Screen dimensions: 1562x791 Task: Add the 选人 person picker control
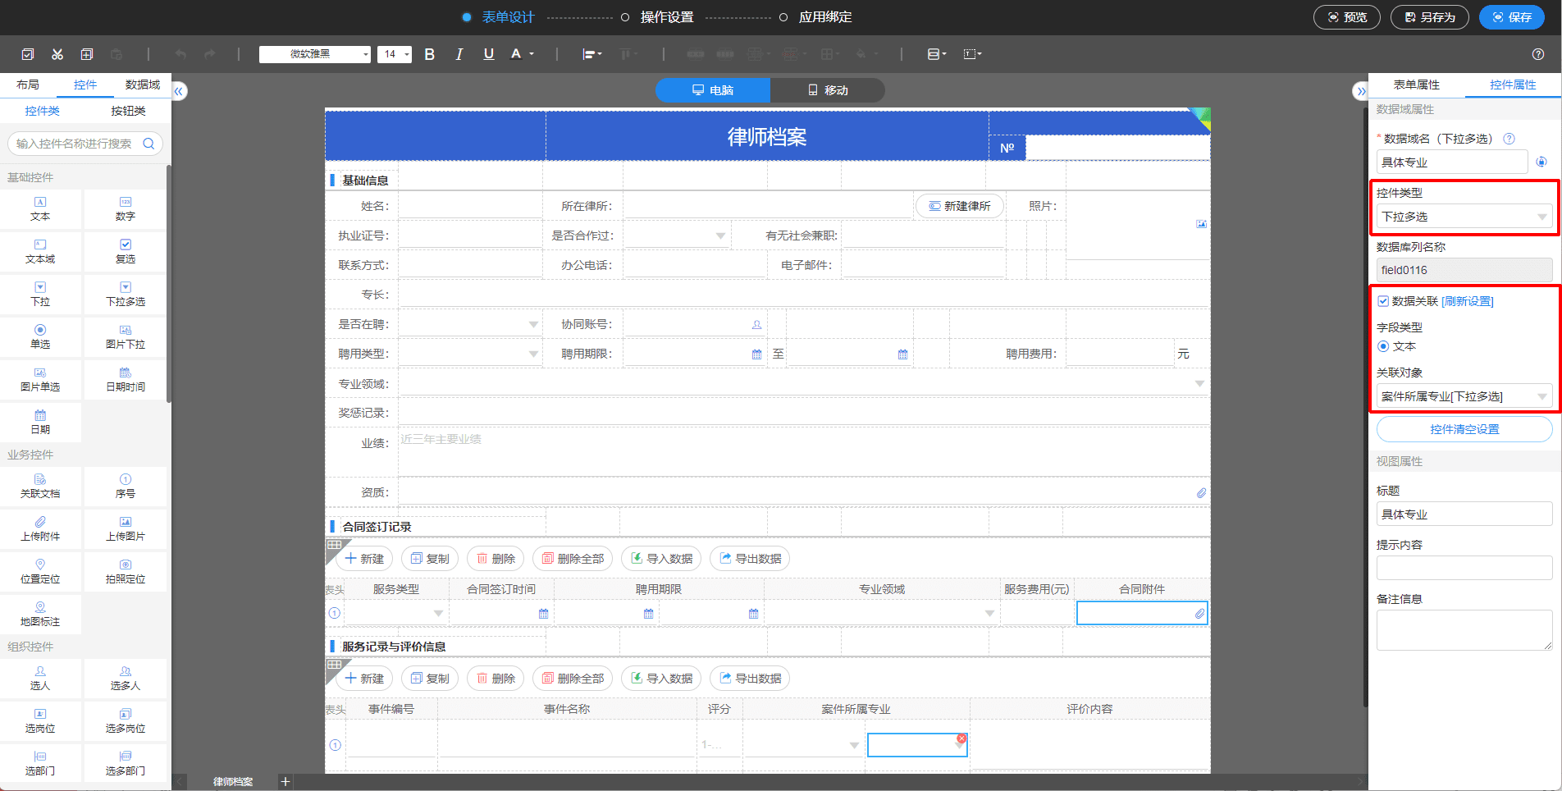pyautogui.click(x=40, y=679)
